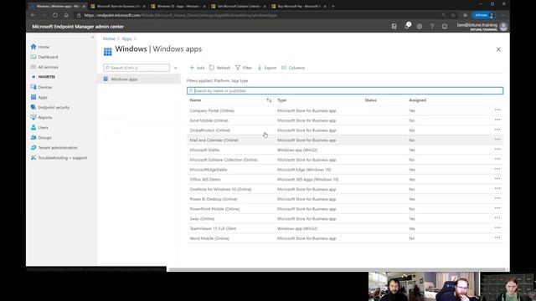Screen dimensions: 536x301
Task: Reload the page with the browser refresh
Action: click(55, 15)
